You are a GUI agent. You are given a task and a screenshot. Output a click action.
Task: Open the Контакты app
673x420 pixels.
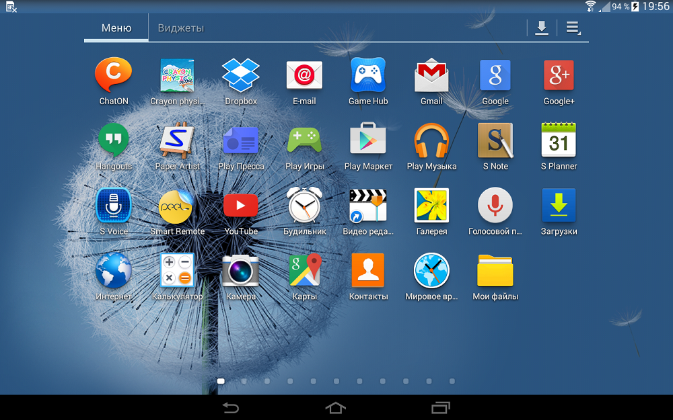[368, 270]
